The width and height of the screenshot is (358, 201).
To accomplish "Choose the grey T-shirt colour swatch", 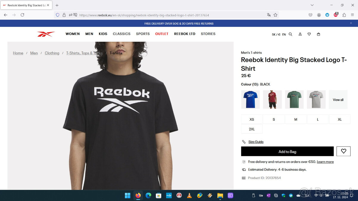I will click(316, 99).
